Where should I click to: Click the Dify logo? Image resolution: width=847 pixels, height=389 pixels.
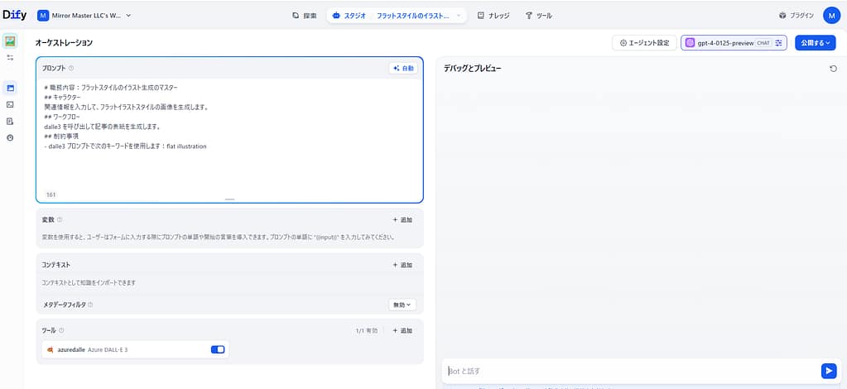[14, 15]
